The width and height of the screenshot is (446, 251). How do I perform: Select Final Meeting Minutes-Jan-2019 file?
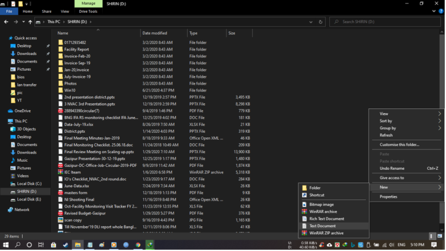point(92,139)
